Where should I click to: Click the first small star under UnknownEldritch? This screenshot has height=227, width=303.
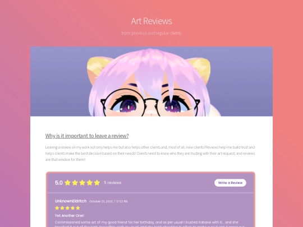(57, 208)
